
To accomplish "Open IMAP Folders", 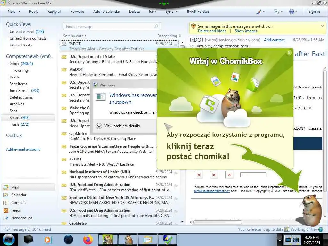I will [198, 12].
